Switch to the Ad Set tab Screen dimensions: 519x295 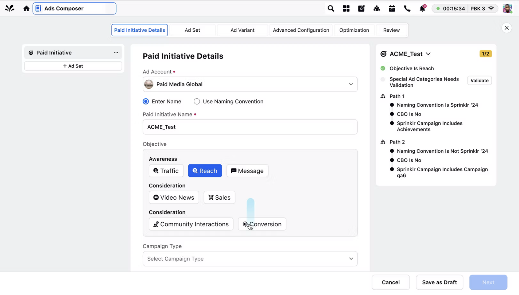(192, 30)
